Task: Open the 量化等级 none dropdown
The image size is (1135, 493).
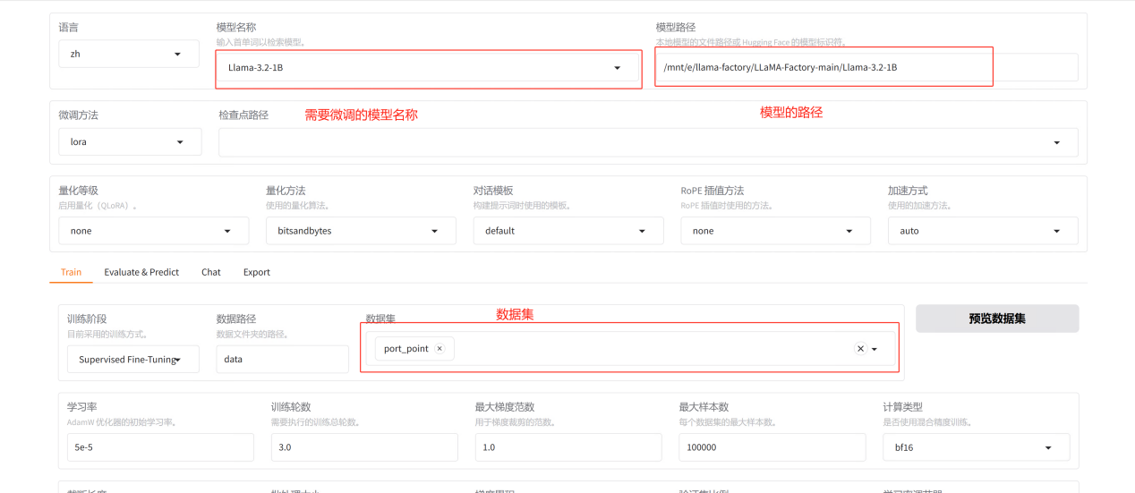Action: 154,231
